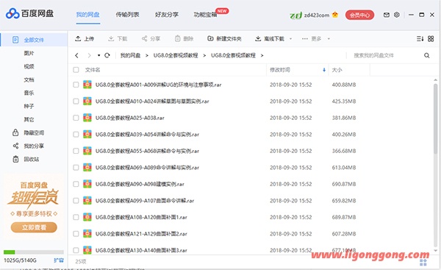Click the storage usage progress bar

34,252
